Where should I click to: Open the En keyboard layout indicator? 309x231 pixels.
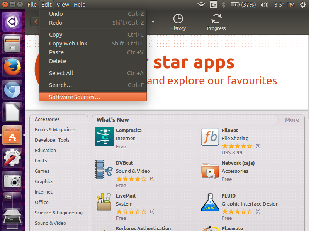[214, 5]
